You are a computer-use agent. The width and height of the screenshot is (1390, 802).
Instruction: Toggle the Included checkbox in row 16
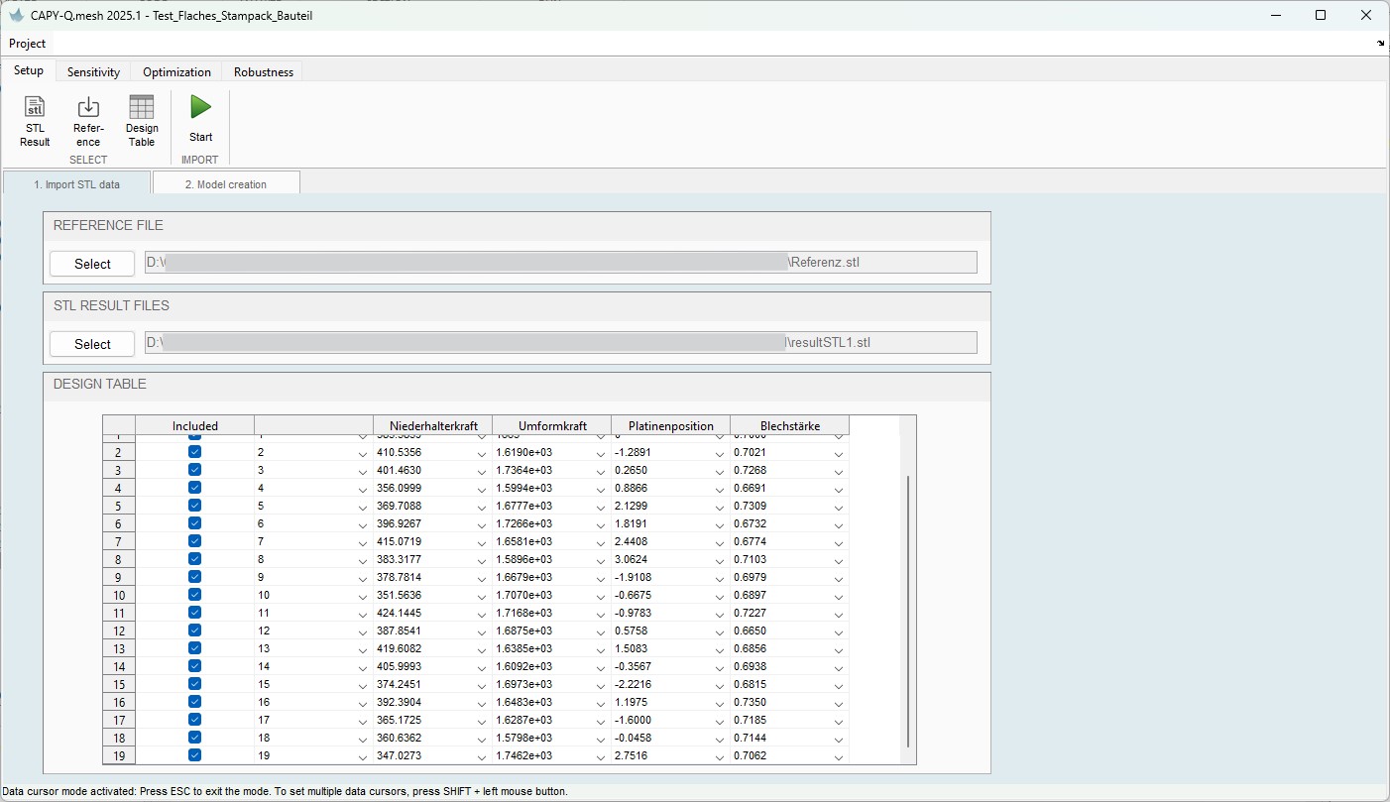[x=194, y=702]
